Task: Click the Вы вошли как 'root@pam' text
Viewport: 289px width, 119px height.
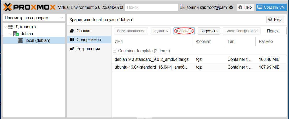Action: (203, 7)
